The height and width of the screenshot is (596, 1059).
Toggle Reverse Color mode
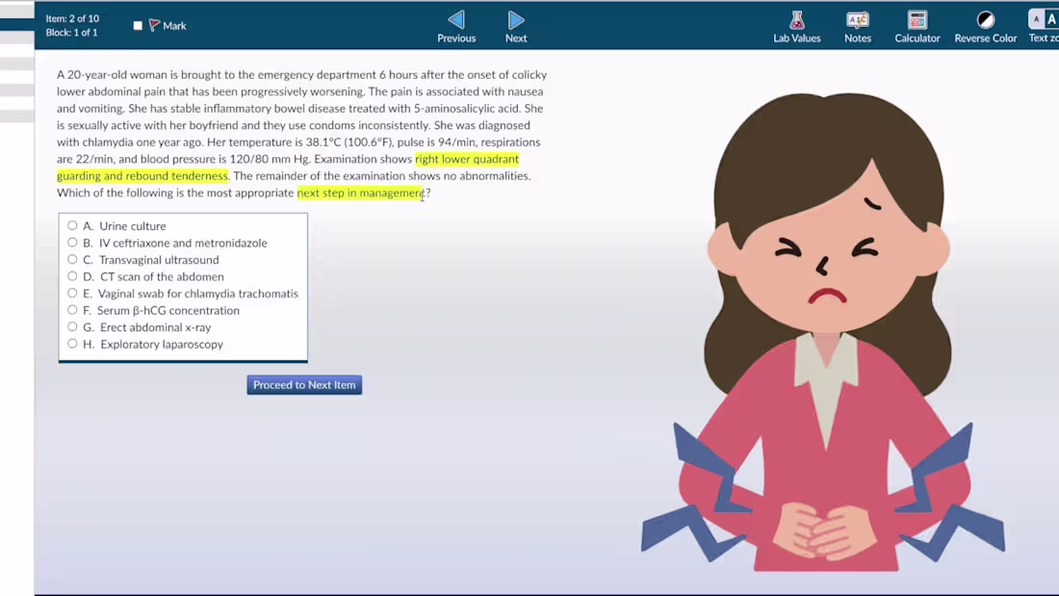click(986, 26)
